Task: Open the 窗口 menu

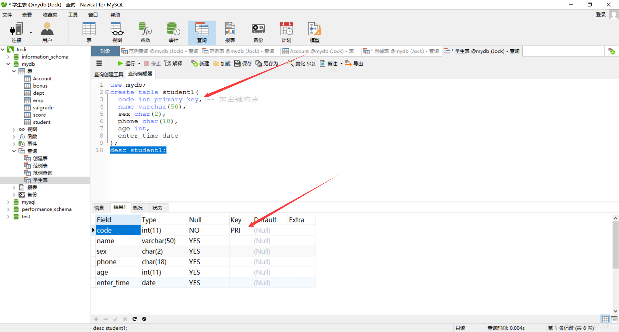Action: point(93,15)
